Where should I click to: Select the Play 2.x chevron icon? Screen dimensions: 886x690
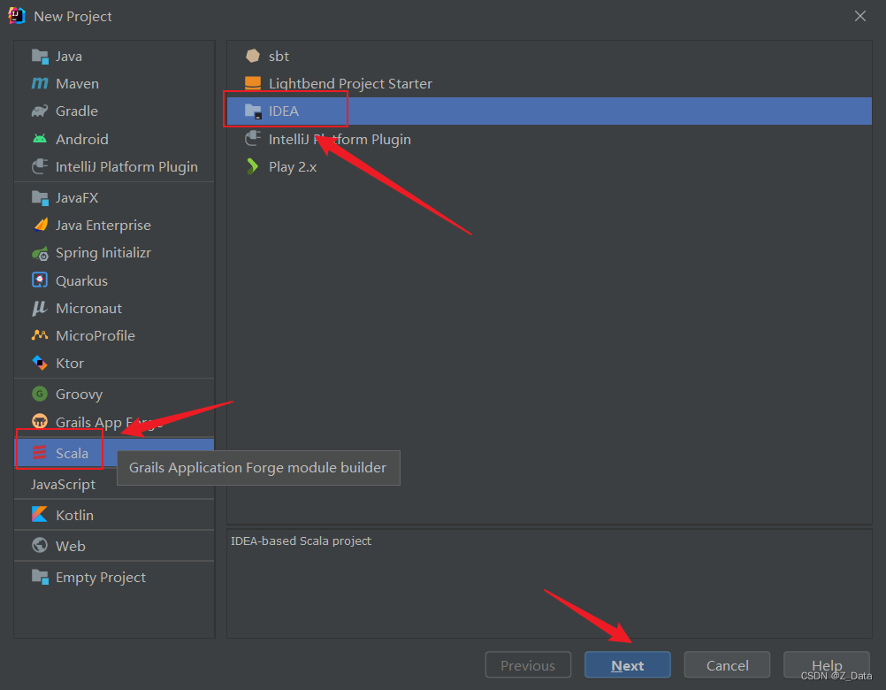[253, 166]
